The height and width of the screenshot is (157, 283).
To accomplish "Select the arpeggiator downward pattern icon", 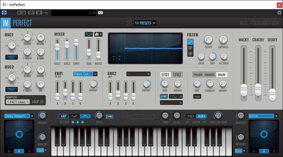I will click(x=74, y=116).
